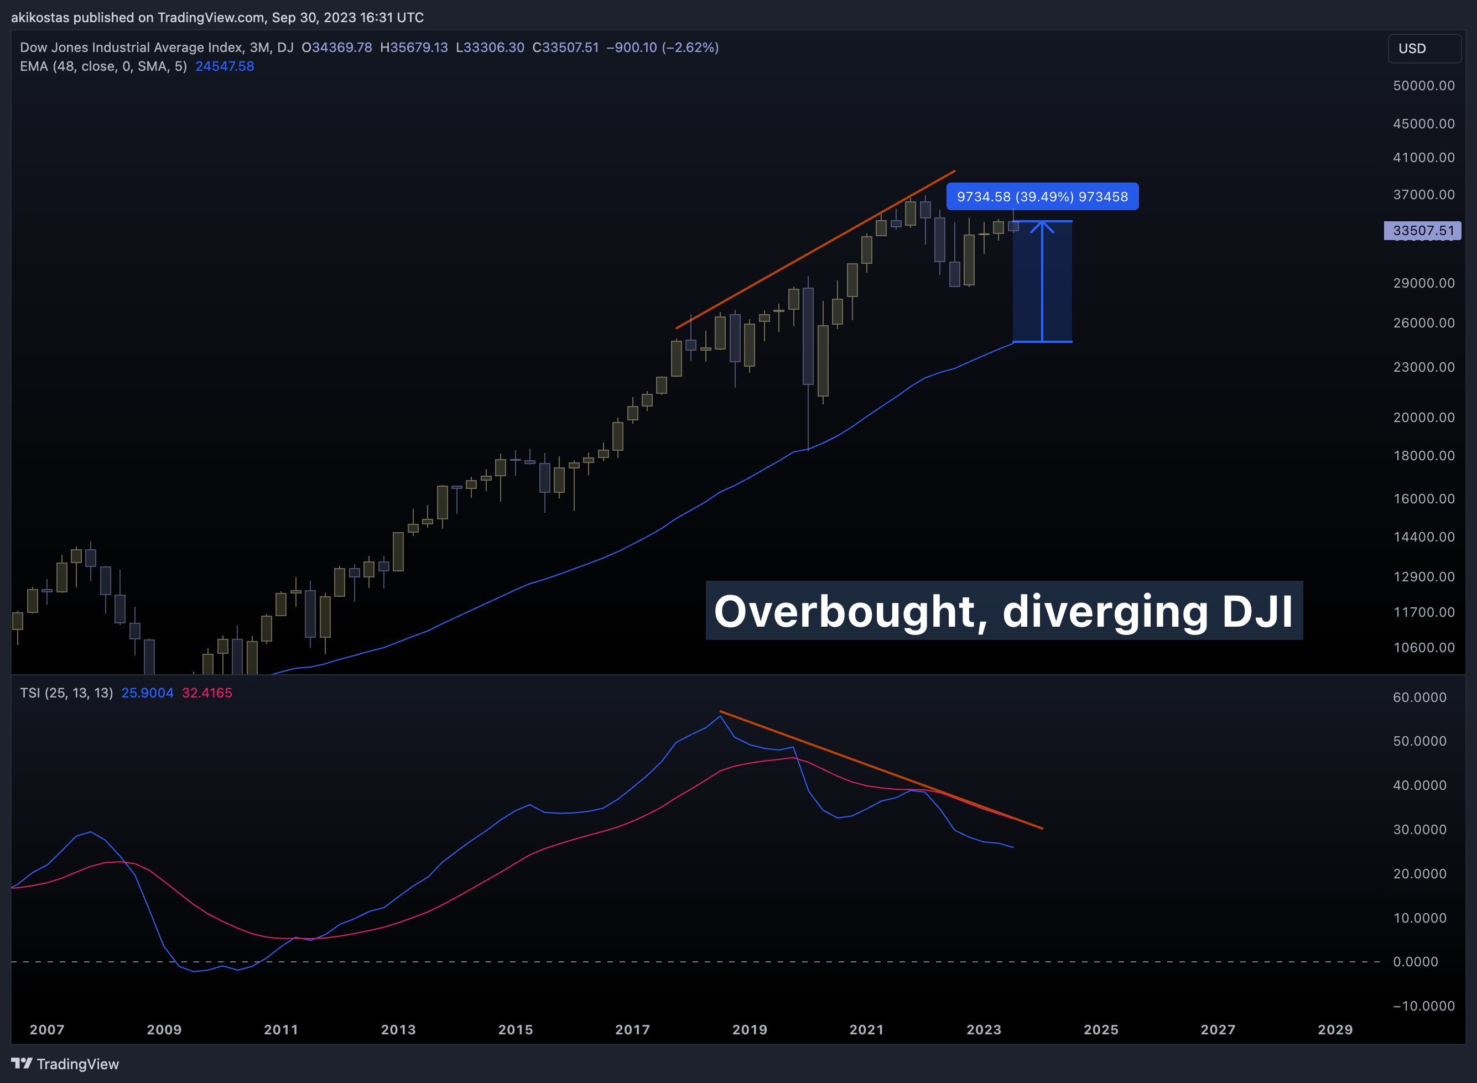
Task: Click the 29000.00 price axis label
Action: pos(1424,283)
